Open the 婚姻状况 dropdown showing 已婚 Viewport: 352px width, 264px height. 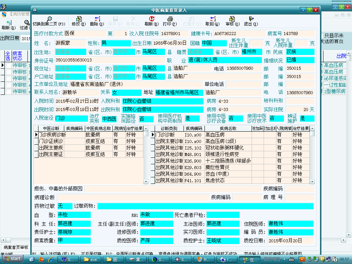300,60
